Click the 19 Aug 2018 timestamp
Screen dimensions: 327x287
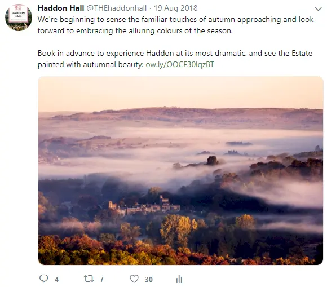[175, 8]
